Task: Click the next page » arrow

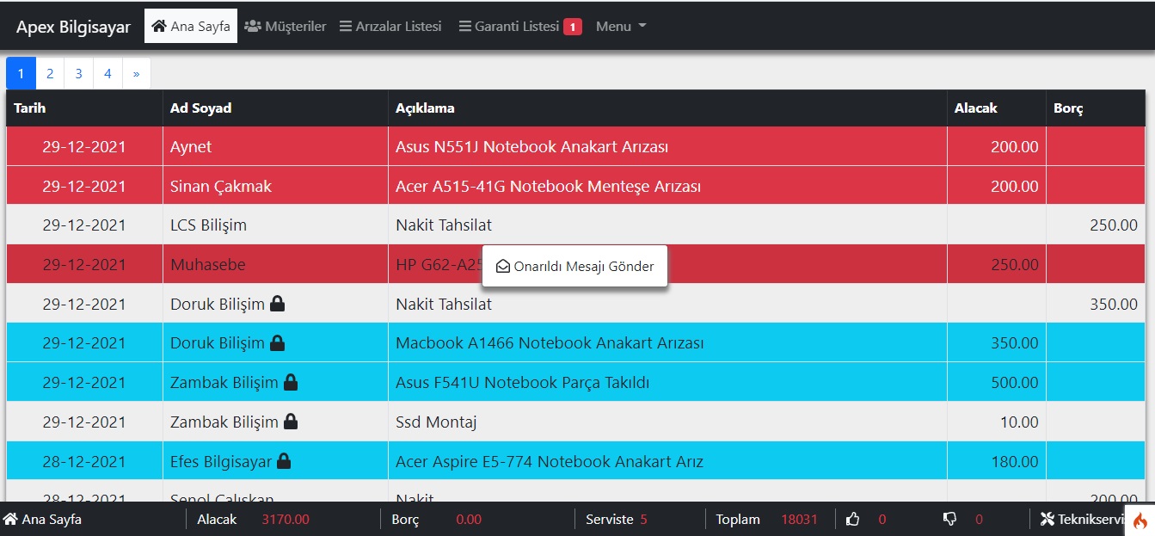Action: coord(136,73)
